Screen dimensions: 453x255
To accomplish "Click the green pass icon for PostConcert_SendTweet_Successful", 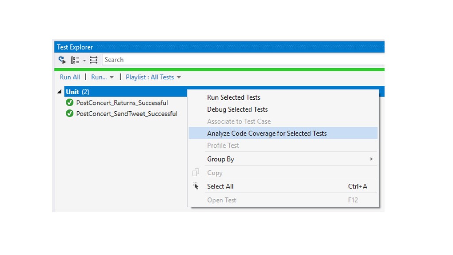I will point(69,113).
